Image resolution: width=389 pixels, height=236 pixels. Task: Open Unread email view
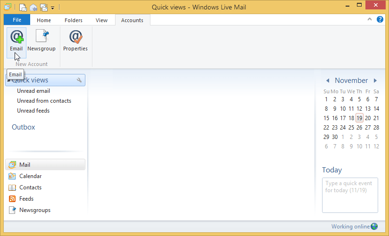[33, 91]
